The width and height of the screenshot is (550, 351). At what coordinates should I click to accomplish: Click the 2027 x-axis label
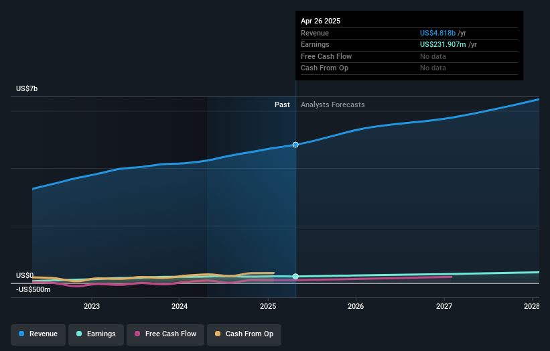tap(444, 306)
